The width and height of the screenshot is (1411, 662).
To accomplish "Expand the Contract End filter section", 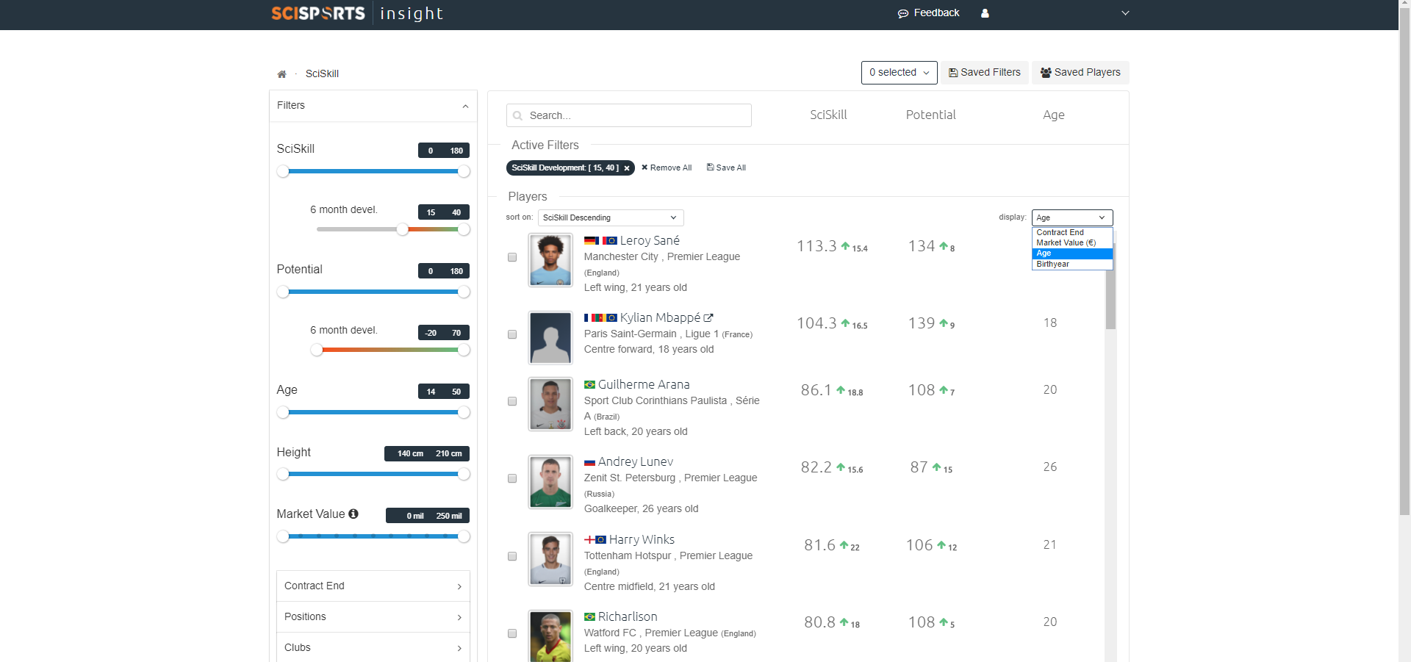I will [373, 586].
